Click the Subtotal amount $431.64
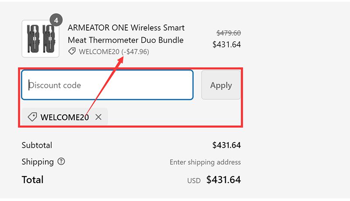 point(227,145)
